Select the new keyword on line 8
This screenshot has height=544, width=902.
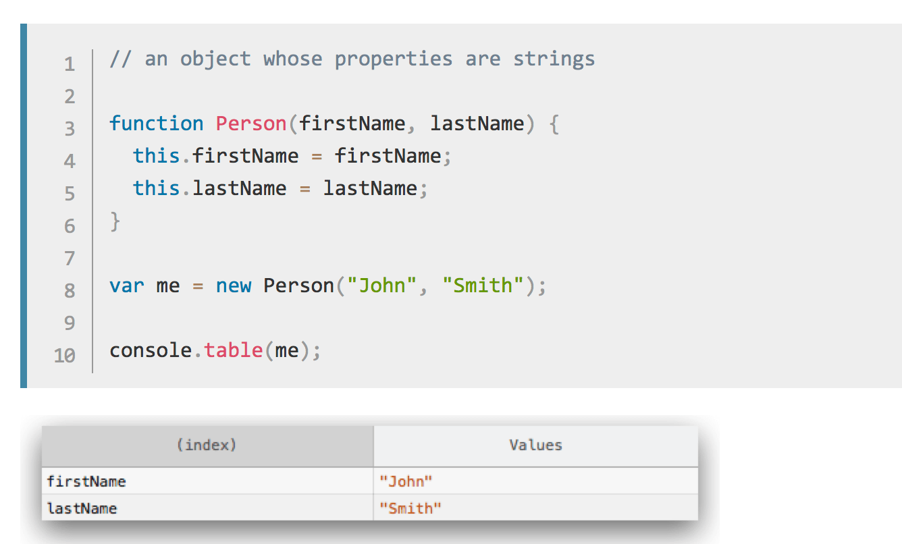[x=233, y=285]
